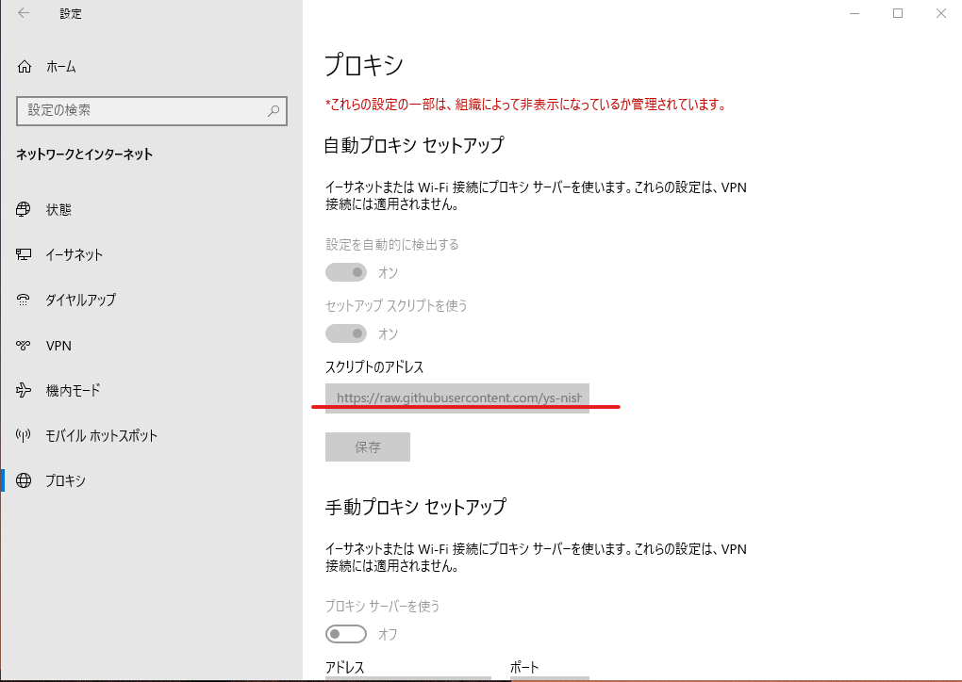Open モバイル ホットスポット icon

(x=24, y=436)
